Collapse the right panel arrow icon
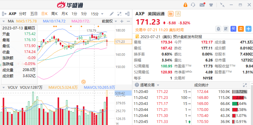The height and width of the screenshot is (125, 253). 127,14
